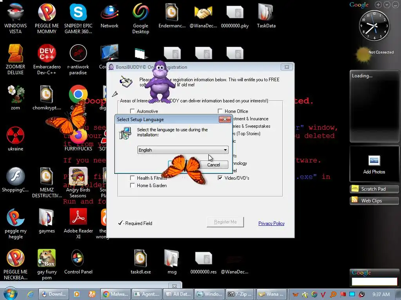Open the PEGGLE ME NECKBEA... shortcut
The width and height of the screenshot is (401, 300).
pos(15,264)
